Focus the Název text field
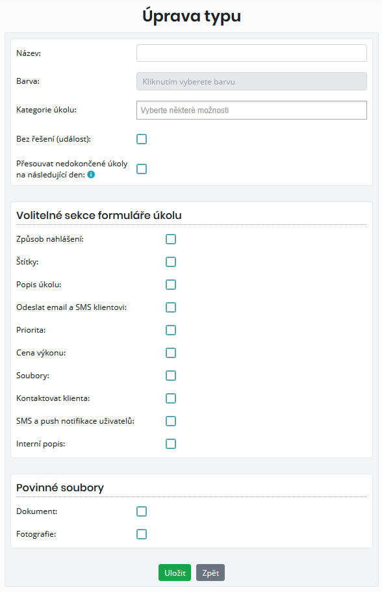 tap(251, 53)
